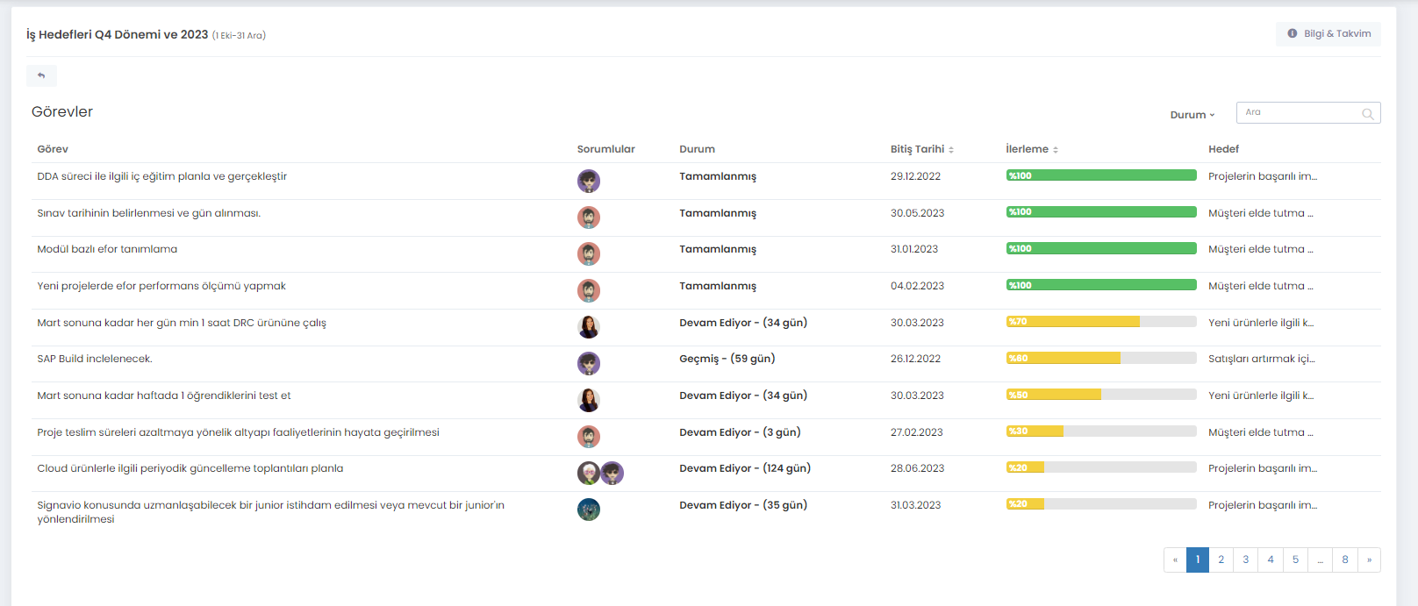This screenshot has width=1418, height=606.
Task: Click %100 progress bar of DDA süreci
Action: [1101, 175]
